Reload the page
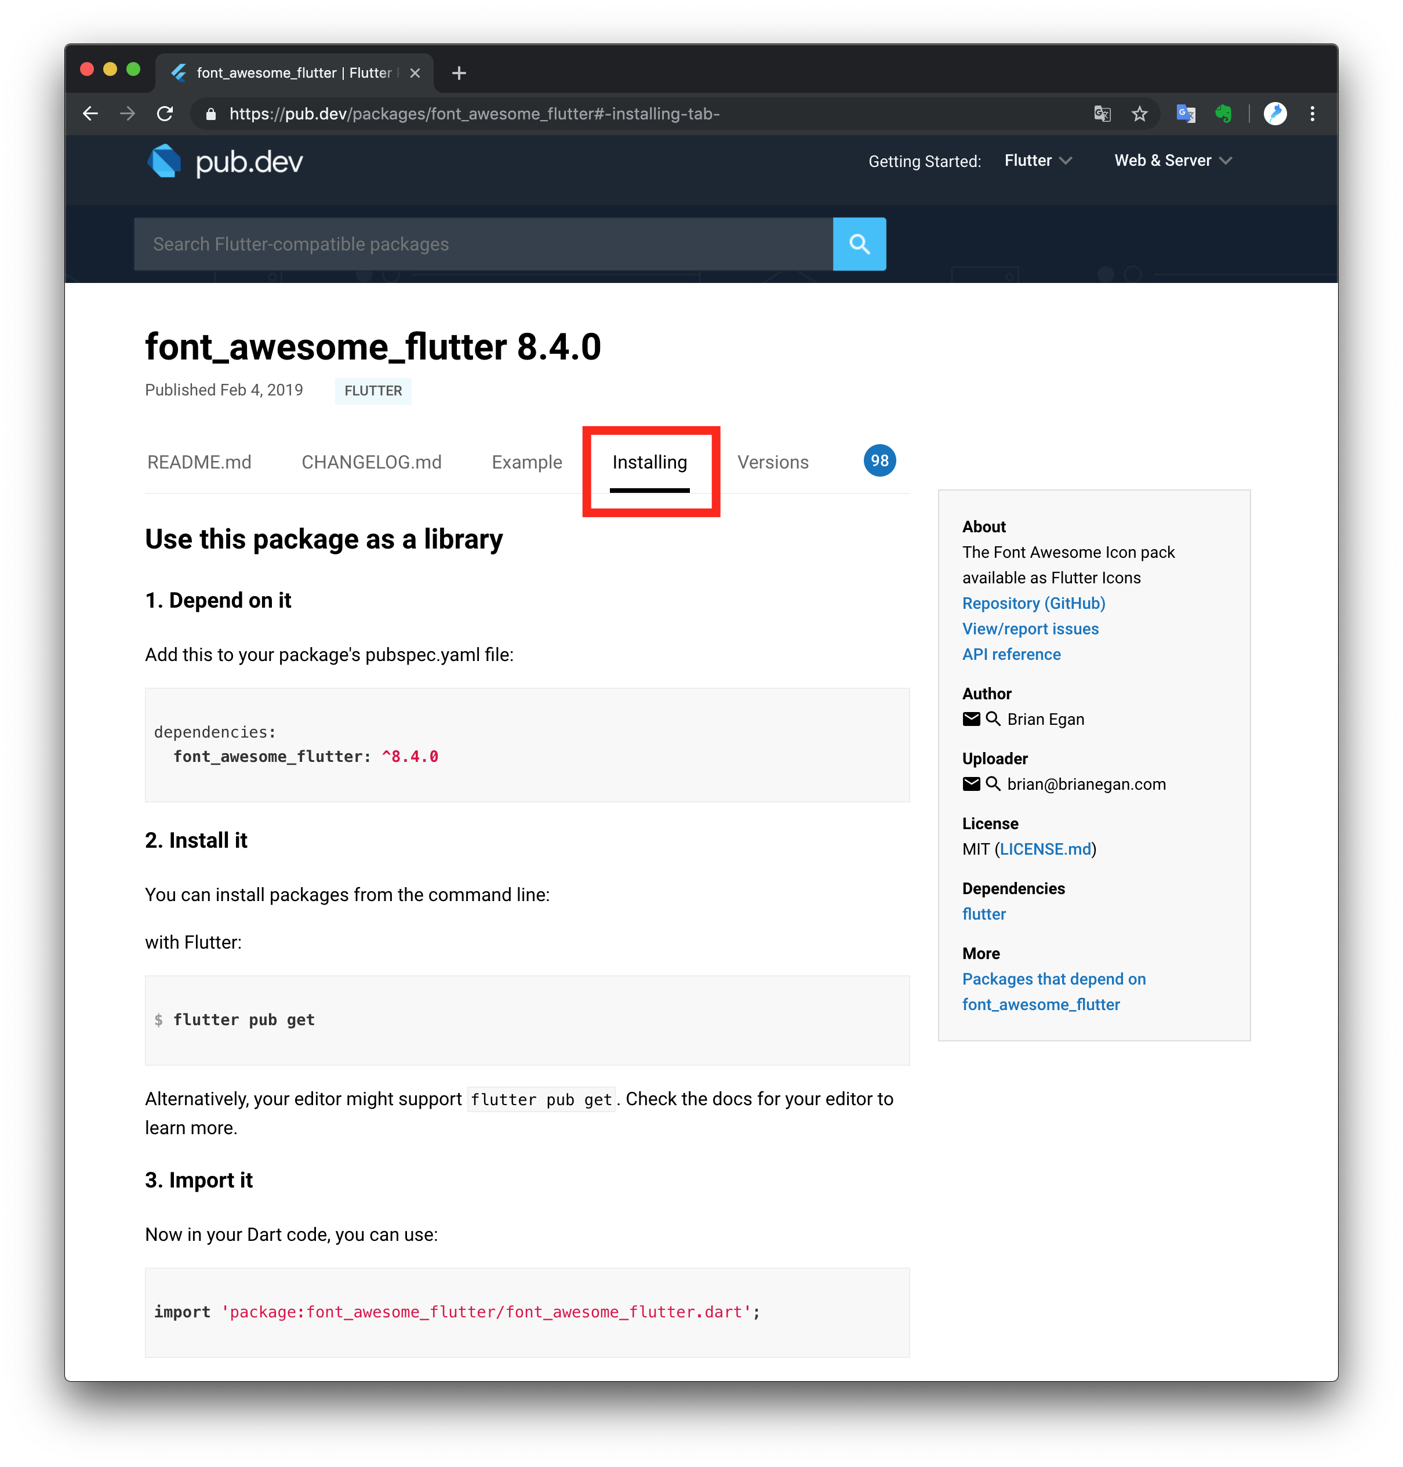Viewport: 1403px width, 1467px height. click(x=165, y=114)
